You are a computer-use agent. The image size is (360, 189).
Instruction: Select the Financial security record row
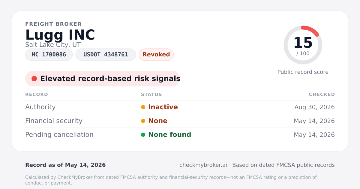pyautogui.click(x=180, y=121)
